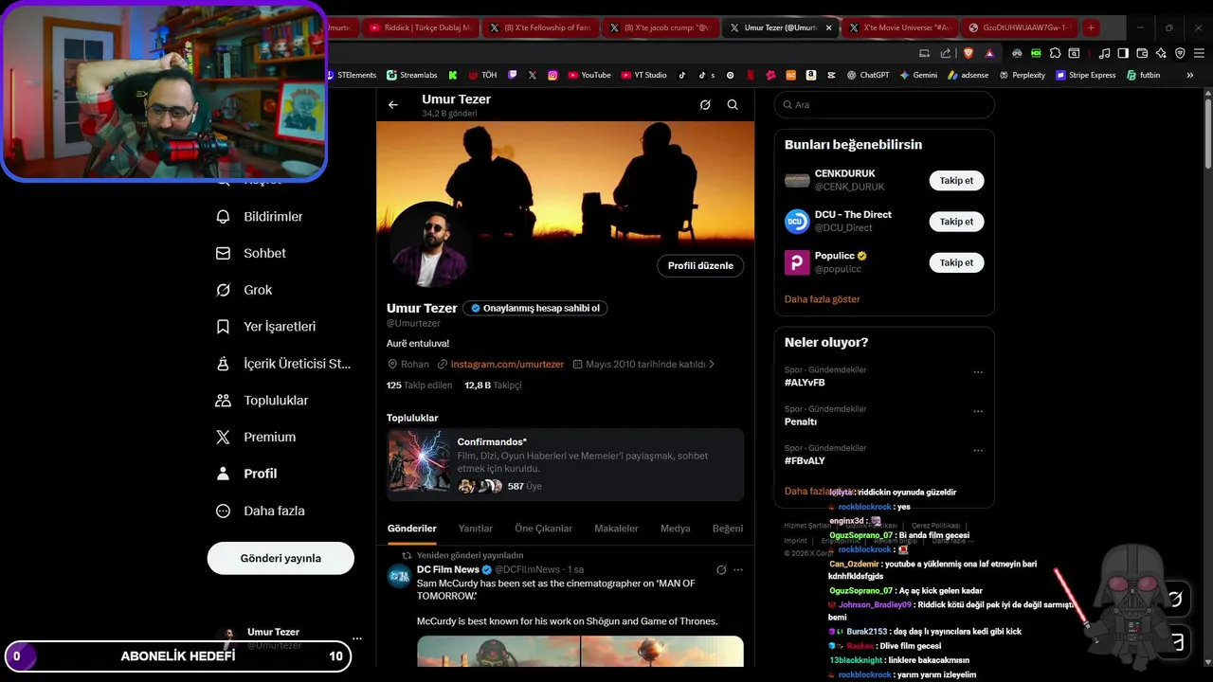Open Bildirimler notifications in the sidebar

click(x=261, y=217)
